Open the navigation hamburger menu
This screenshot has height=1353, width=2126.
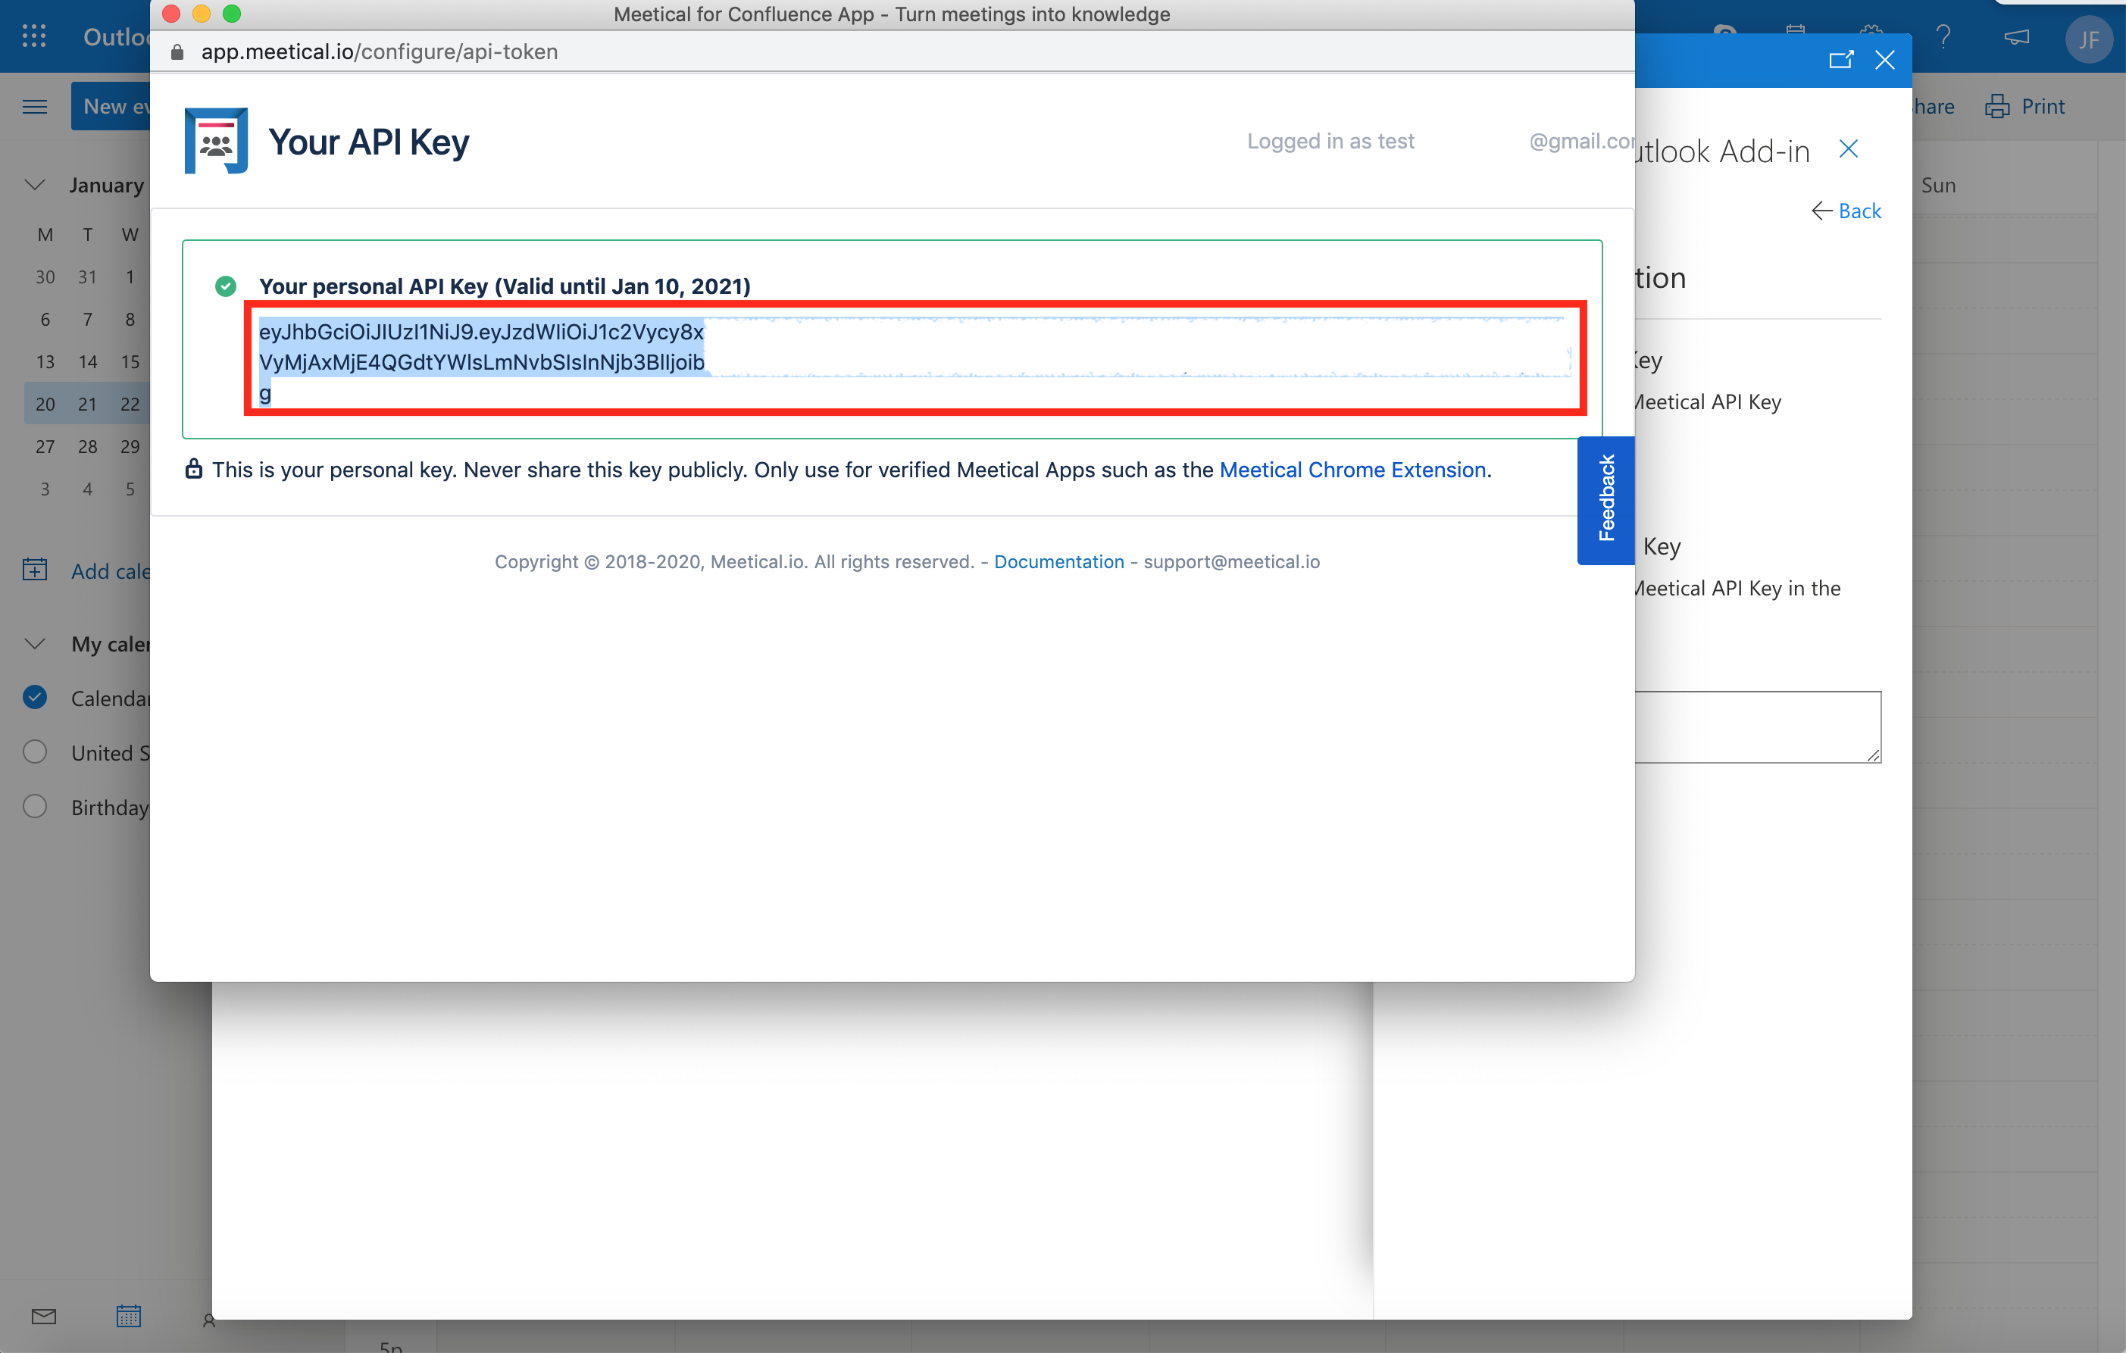34,105
